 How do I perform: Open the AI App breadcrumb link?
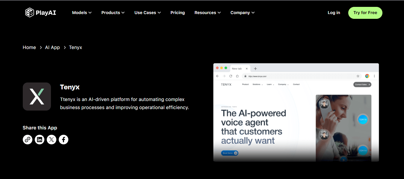click(52, 48)
